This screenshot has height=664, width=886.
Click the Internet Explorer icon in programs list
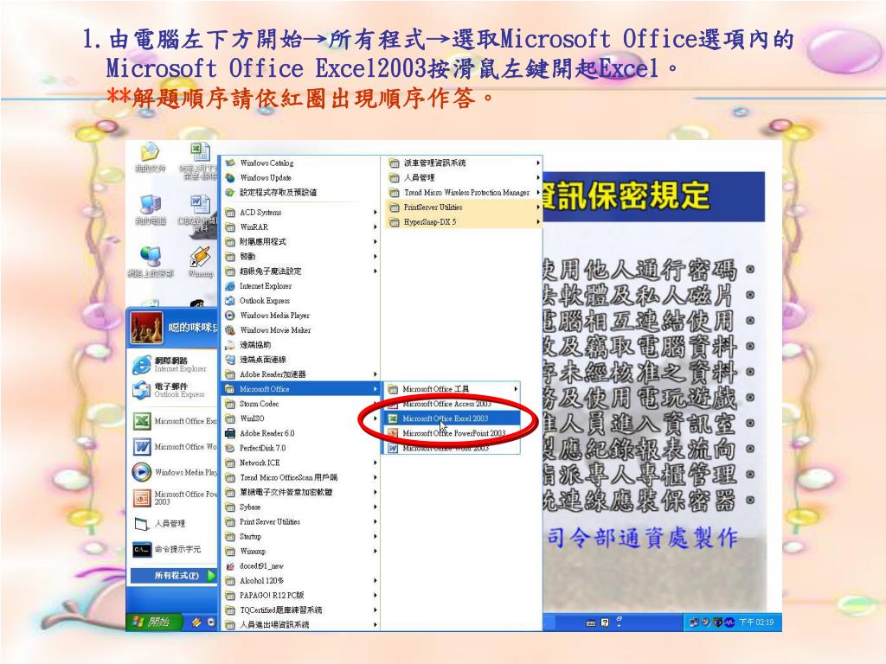(x=230, y=285)
